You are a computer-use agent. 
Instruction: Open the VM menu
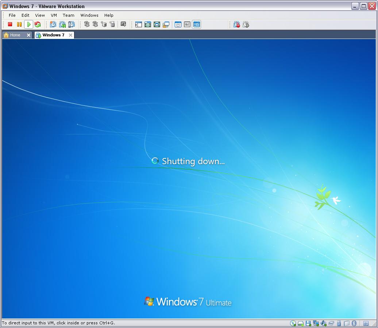(x=54, y=15)
